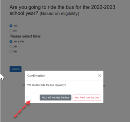Decline with No, I will not ride the bus
The height and width of the screenshot is (122, 130).
(x=55, y=98)
